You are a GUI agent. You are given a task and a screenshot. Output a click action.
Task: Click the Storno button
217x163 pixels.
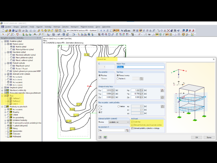coord(209,137)
